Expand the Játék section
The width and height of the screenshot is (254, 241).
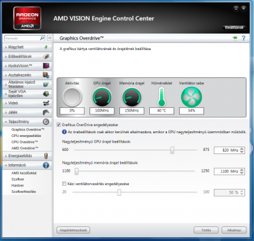[6, 112]
